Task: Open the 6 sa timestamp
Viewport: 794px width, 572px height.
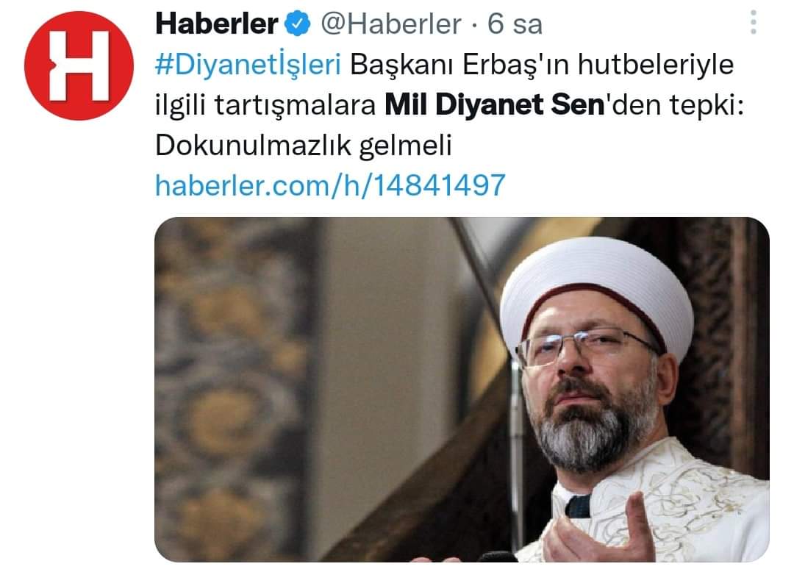Action: (x=515, y=24)
